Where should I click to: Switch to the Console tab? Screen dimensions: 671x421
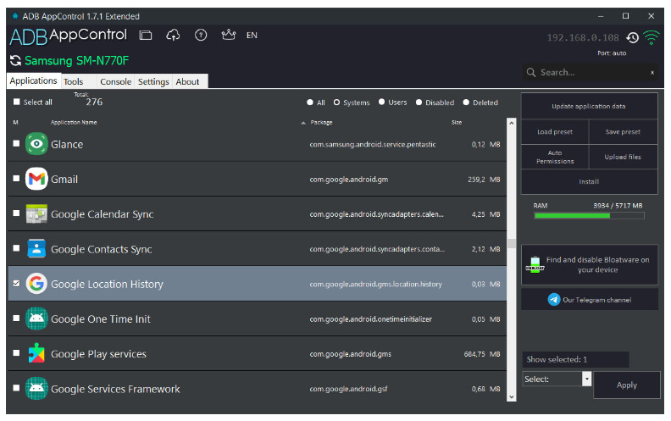click(116, 82)
